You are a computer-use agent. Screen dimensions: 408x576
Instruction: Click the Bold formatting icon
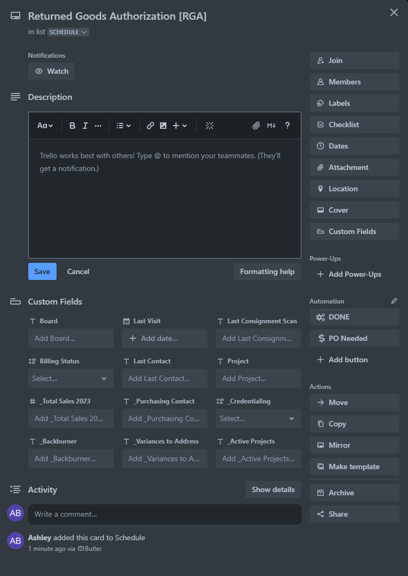[72, 126]
